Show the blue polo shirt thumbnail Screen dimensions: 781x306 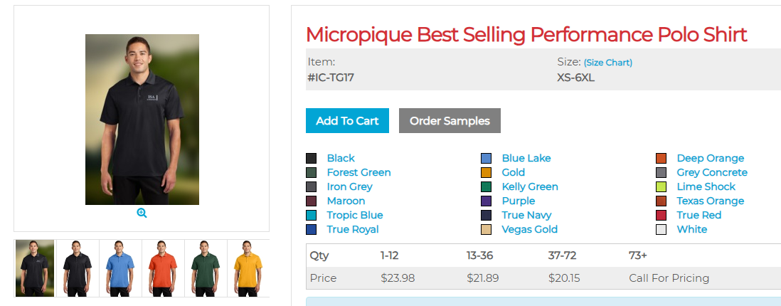pyautogui.click(x=120, y=268)
